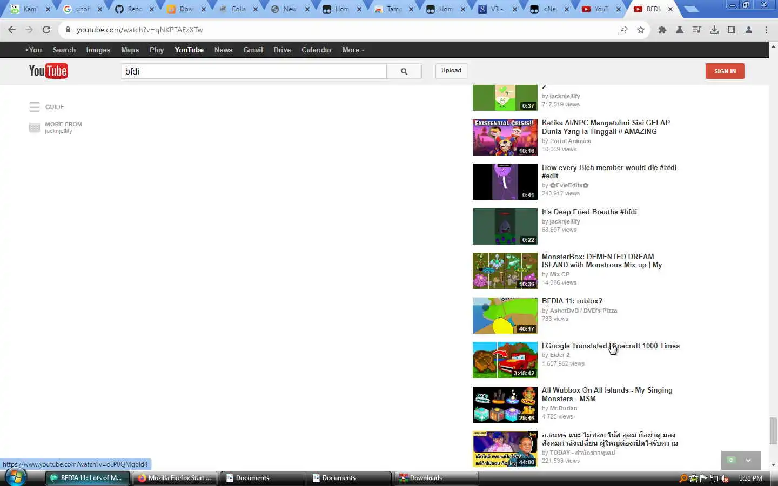Click the green 0 badge in bottom widget
Screen dimensions: 778x486
point(731,460)
